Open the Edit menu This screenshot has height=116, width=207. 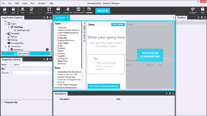[17, 3]
